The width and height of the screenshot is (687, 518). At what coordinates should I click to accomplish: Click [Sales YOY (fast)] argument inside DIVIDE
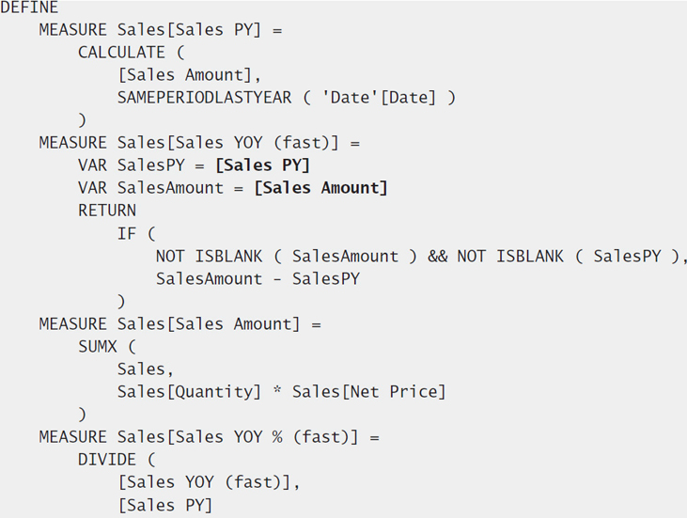tap(204, 482)
